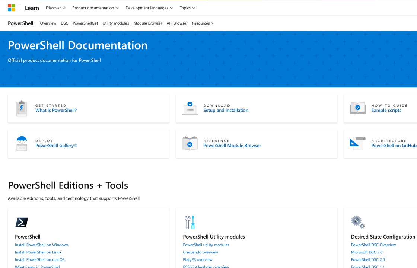Open the PlatyPS overview link
This screenshot has height=268, width=417.
point(198,260)
